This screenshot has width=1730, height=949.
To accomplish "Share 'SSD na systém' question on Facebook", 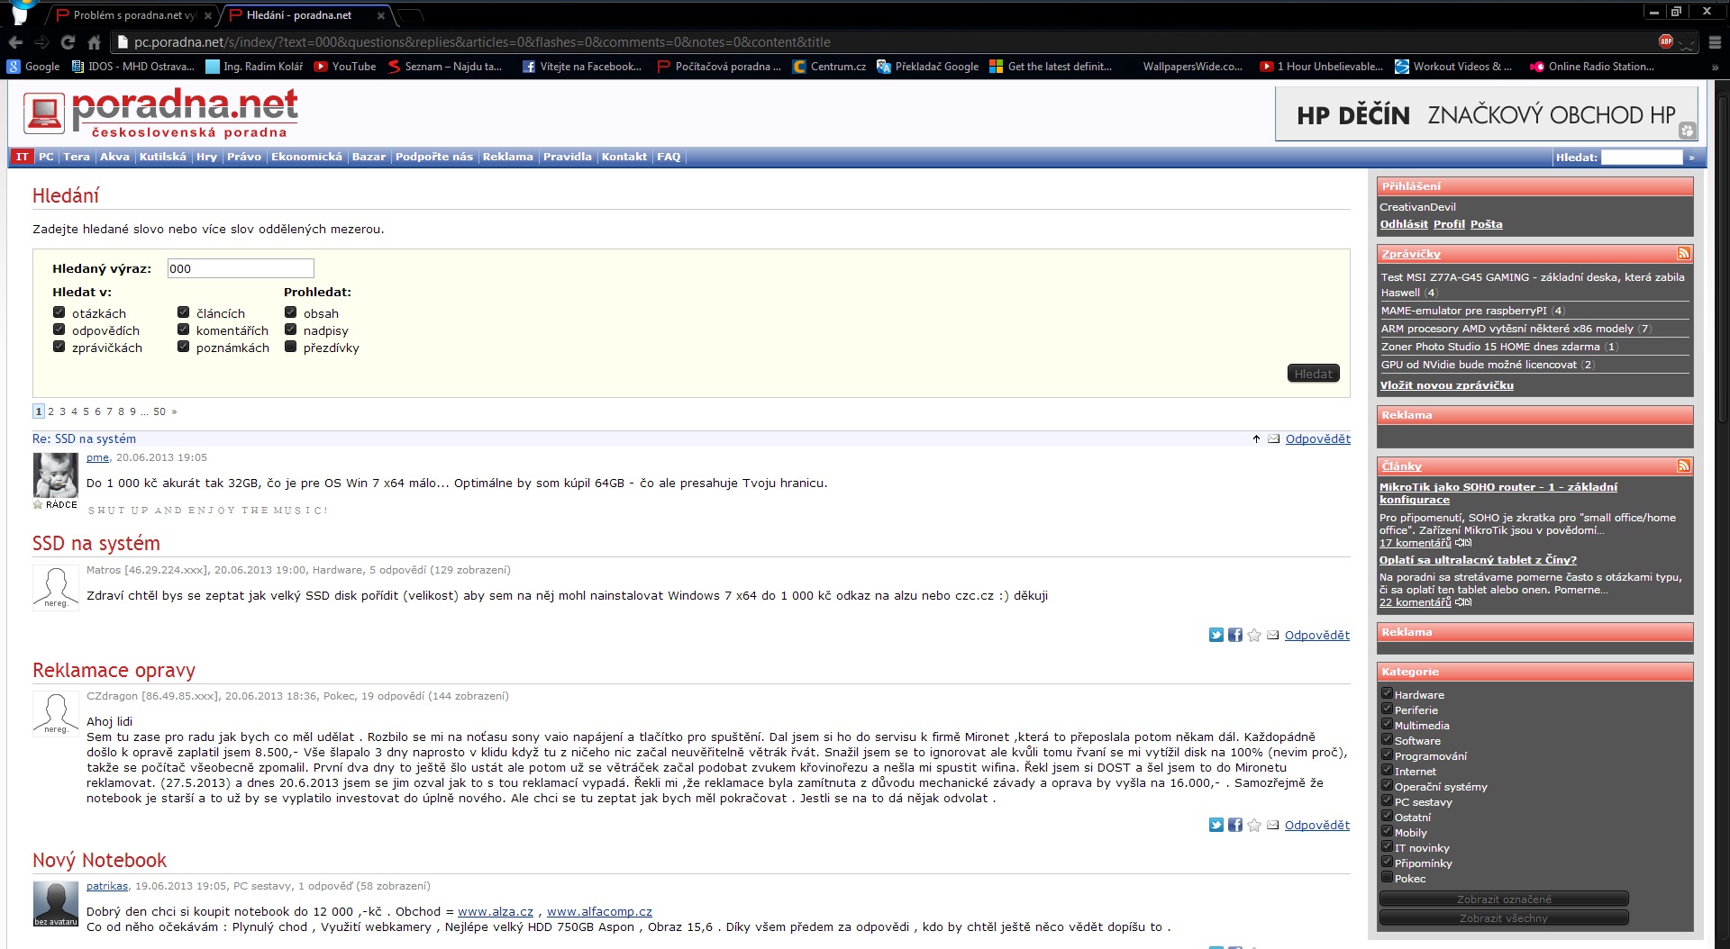I will point(1234,635).
